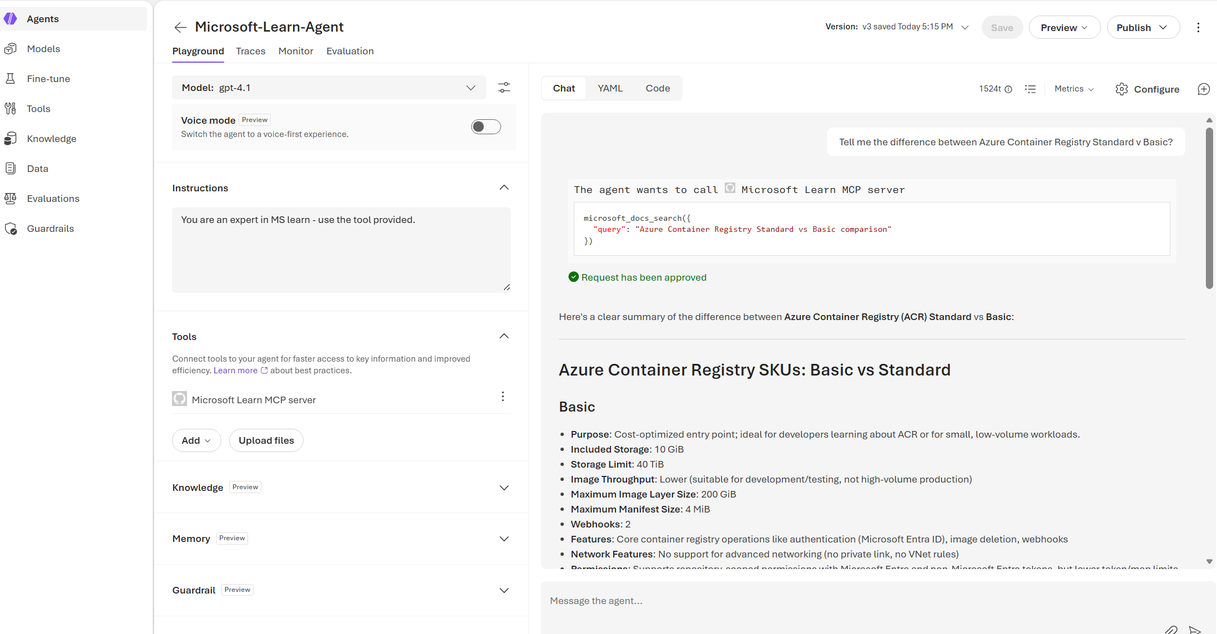
Task: Open the Data sidebar icon
Action: [11, 169]
